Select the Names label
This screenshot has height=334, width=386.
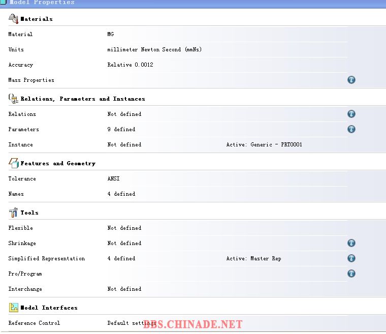[16, 194]
